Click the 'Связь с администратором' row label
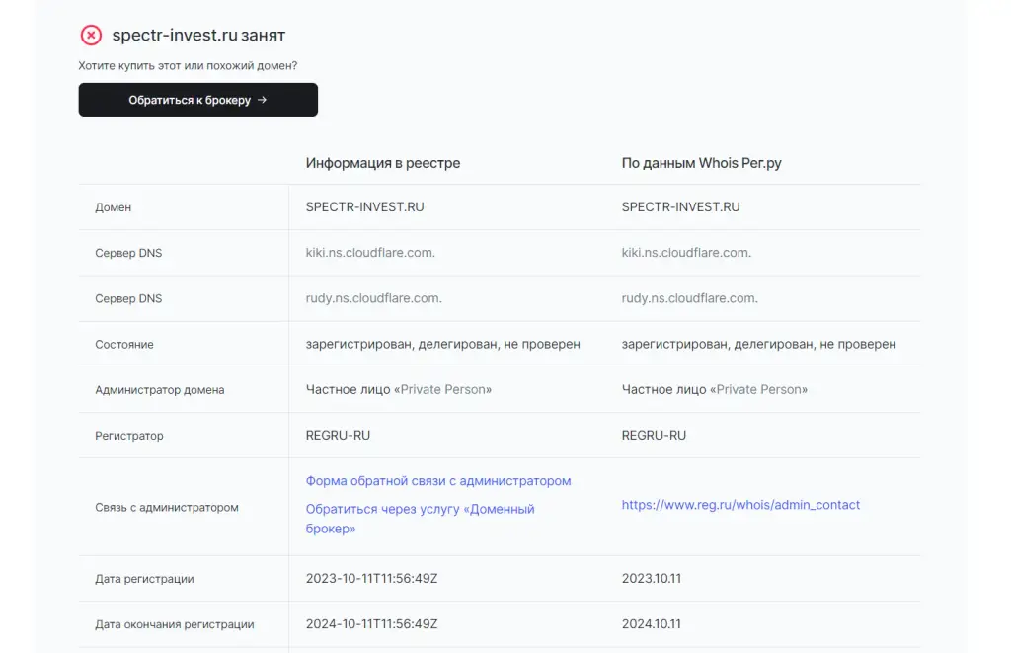Image resolution: width=1011 pixels, height=653 pixels. pos(167,508)
